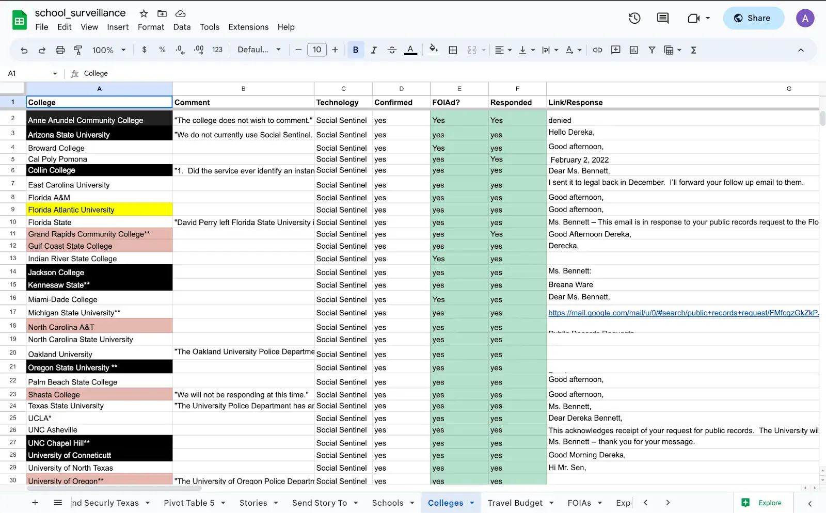The image size is (826, 513).
Task: Decrease decimal places icon
Action: click(180, 50)
